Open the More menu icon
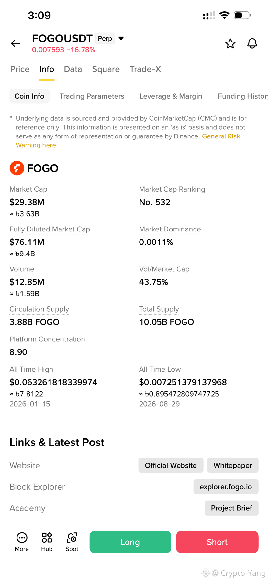 (x=22, y=542)
